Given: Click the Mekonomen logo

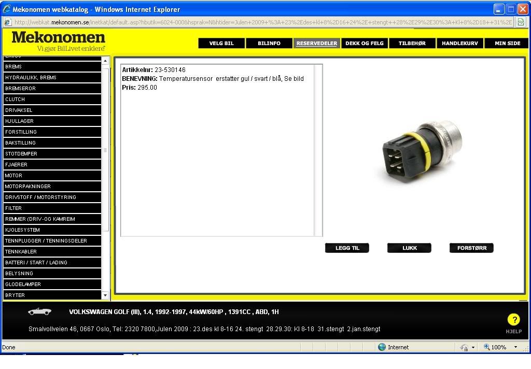Looking at the screenshot, I should click(58, 41).
